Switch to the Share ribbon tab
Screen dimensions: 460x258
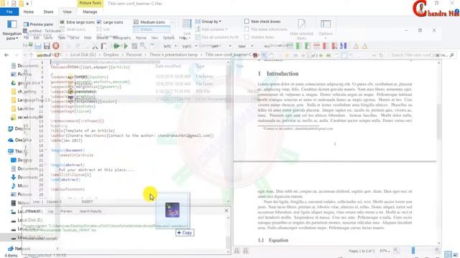(48, 12)
